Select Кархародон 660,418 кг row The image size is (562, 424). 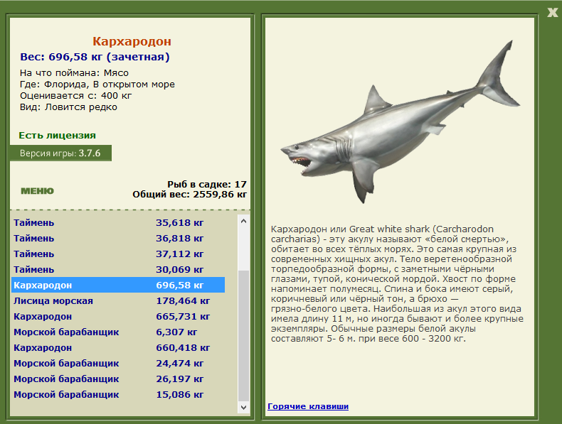(118, 348)
